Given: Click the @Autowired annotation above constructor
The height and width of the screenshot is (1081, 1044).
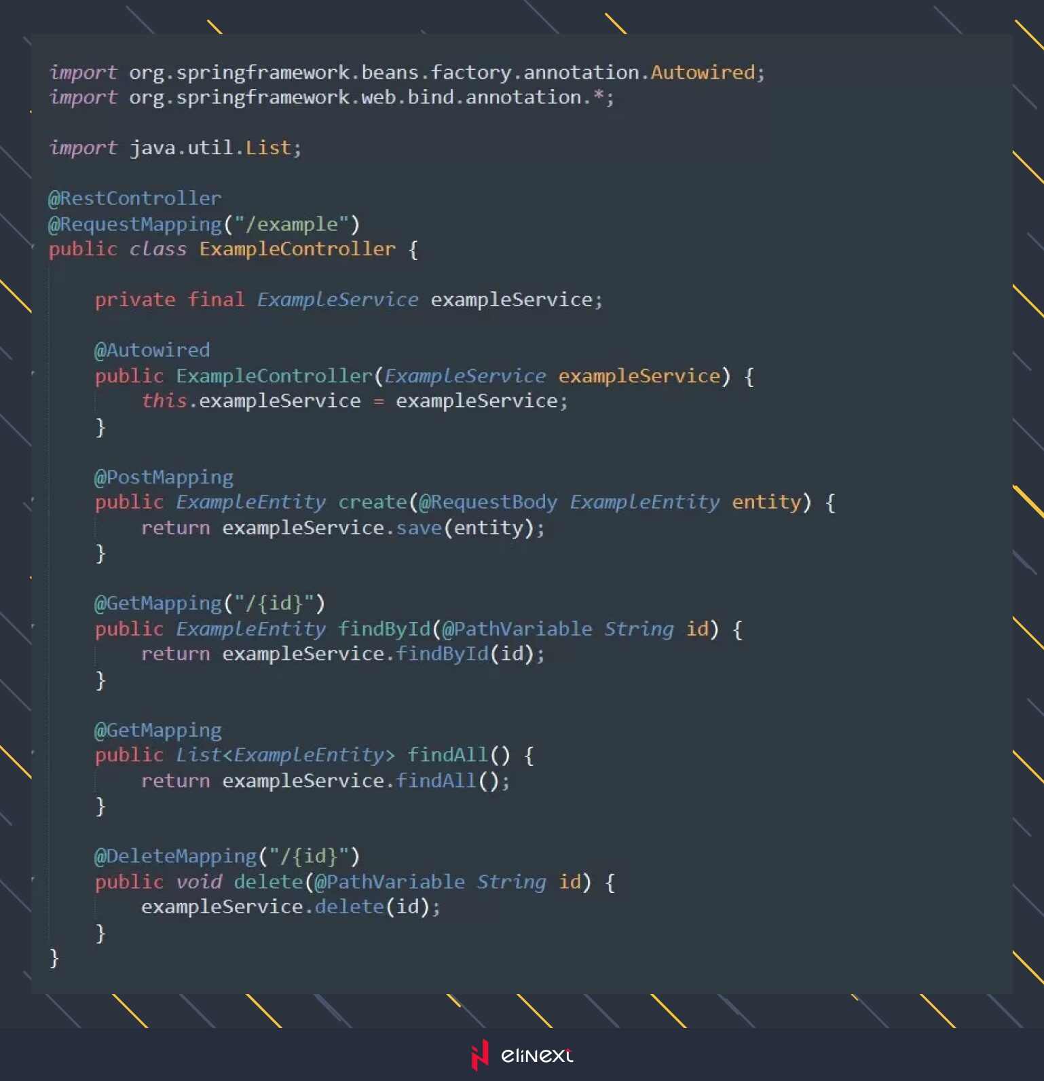Looking at the screenshot, I should (152, 350).
